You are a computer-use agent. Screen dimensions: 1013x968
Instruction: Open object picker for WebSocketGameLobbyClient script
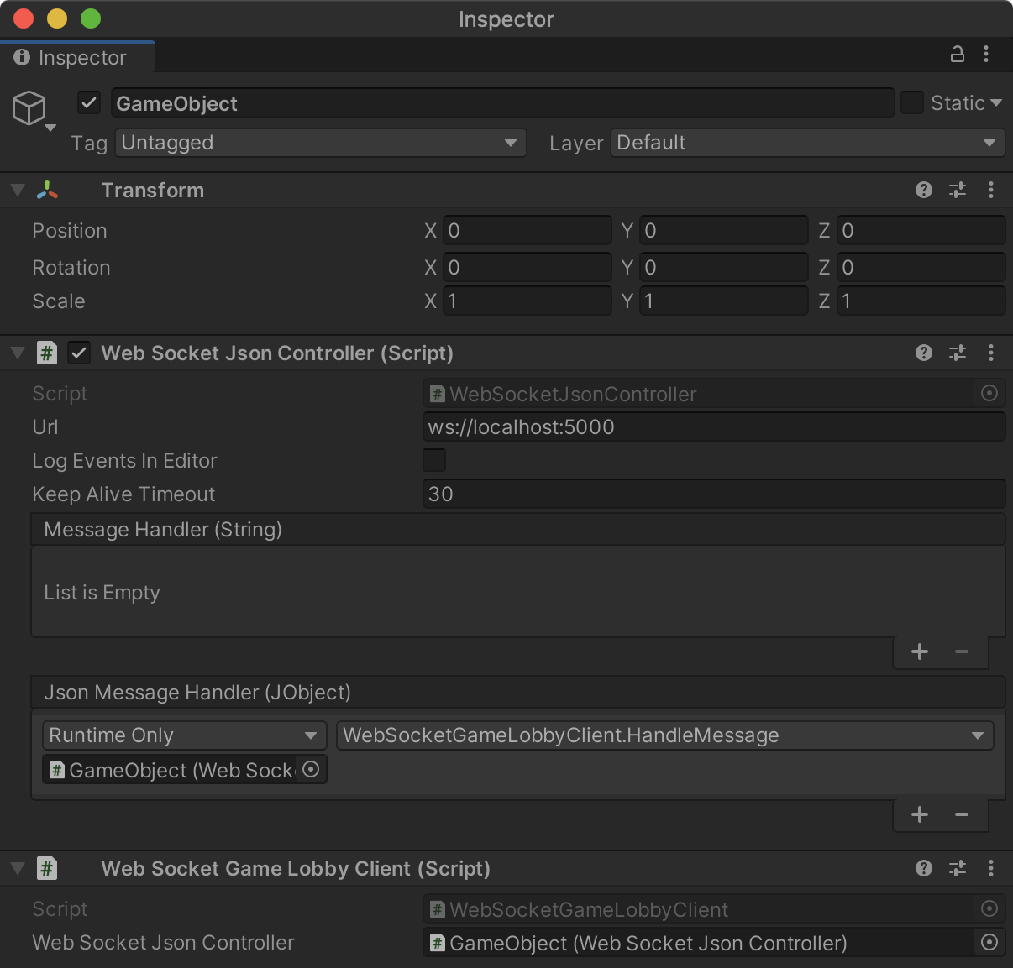[989, 908]
